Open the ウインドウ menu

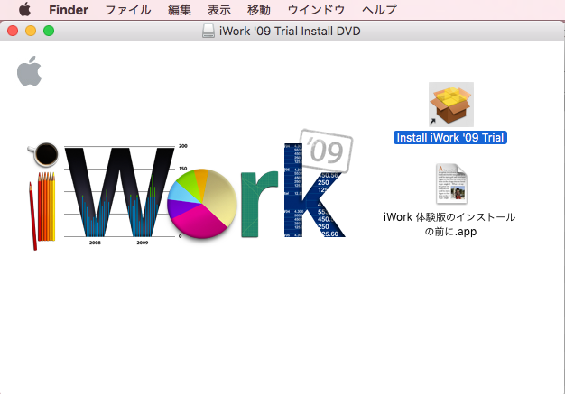316,10
